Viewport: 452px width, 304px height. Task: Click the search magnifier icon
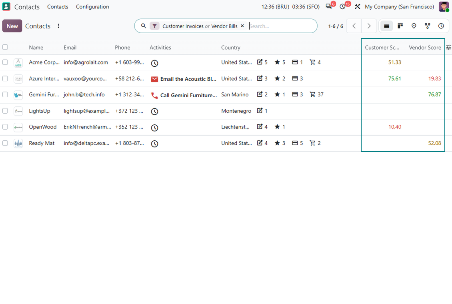point(143,26)
